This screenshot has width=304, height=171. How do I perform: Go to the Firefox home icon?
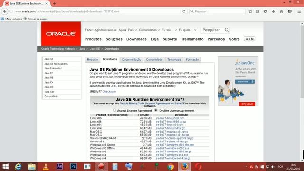point(281,11)
